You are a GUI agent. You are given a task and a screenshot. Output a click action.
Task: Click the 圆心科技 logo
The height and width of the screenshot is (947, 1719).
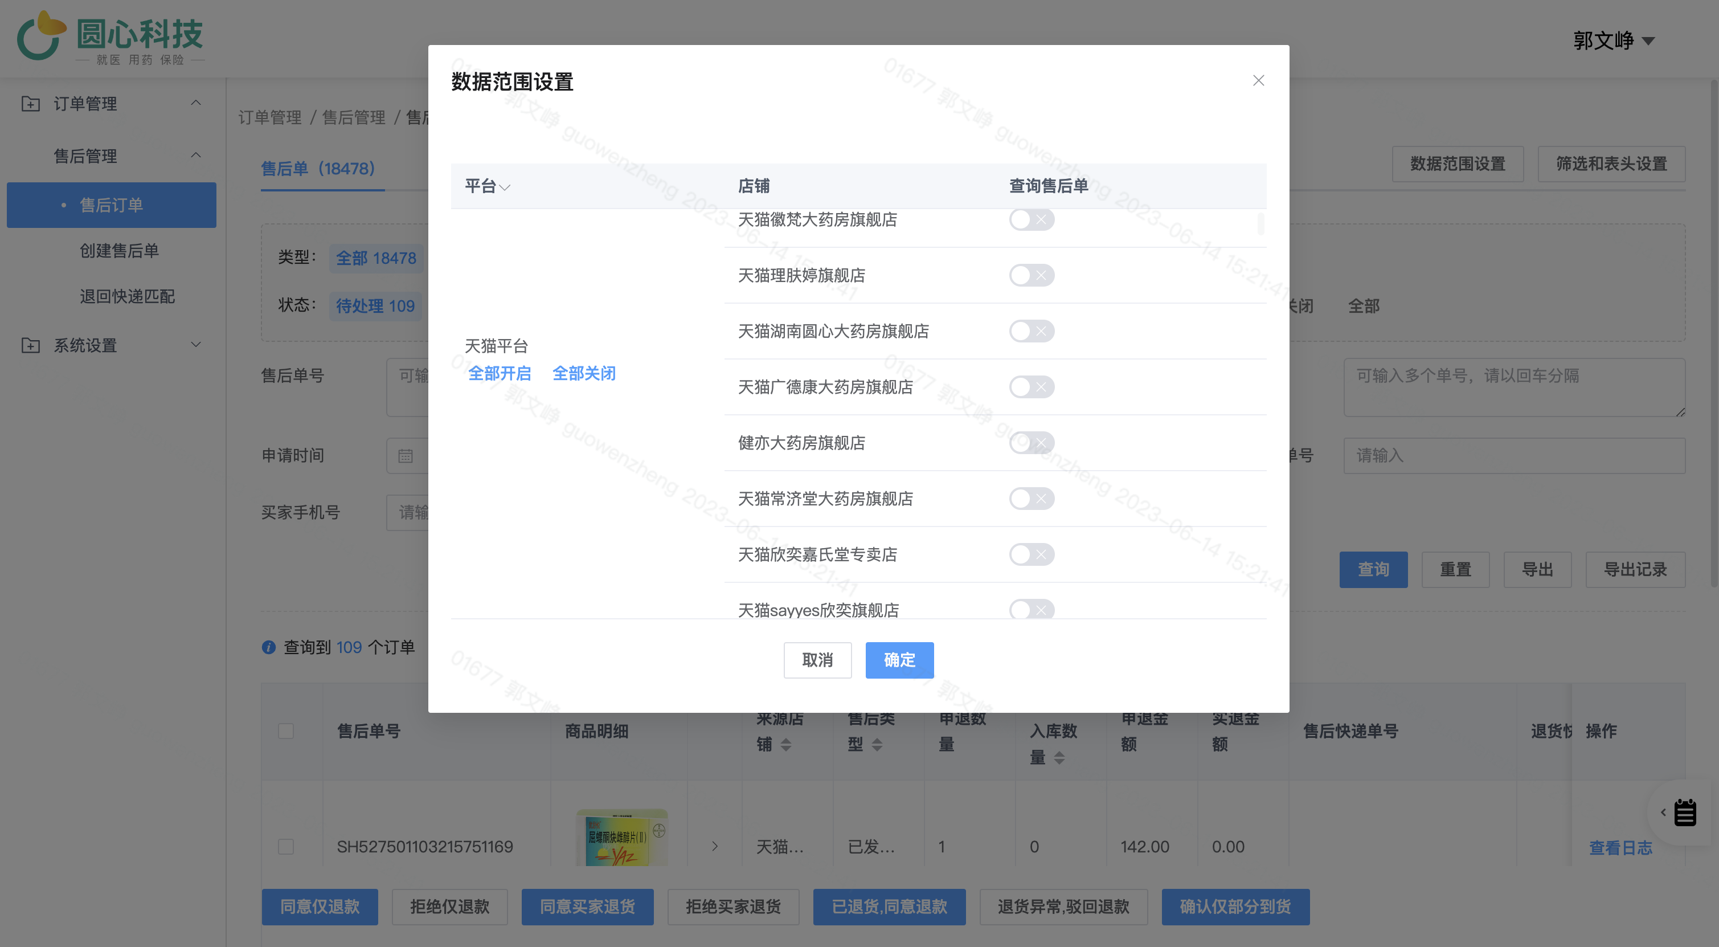[110, 38]
